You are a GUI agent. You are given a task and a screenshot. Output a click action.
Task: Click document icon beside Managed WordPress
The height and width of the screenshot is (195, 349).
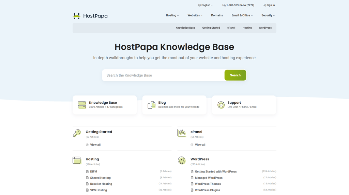click(192, 178)
